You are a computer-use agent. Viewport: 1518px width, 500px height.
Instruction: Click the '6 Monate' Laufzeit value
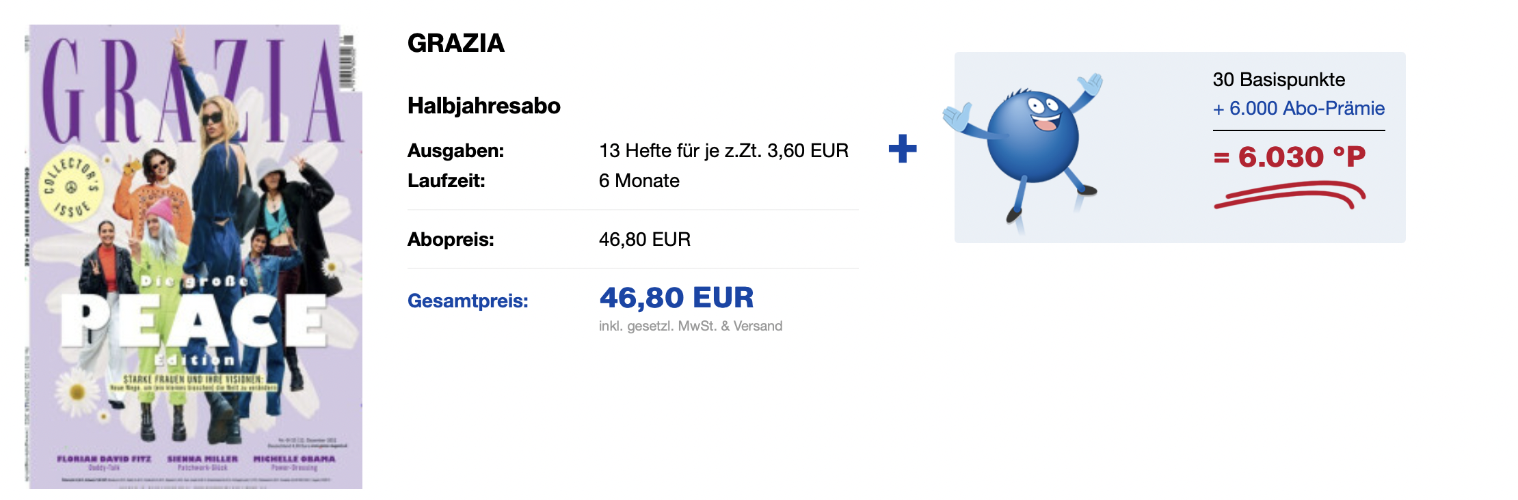(x=639, y=181)
